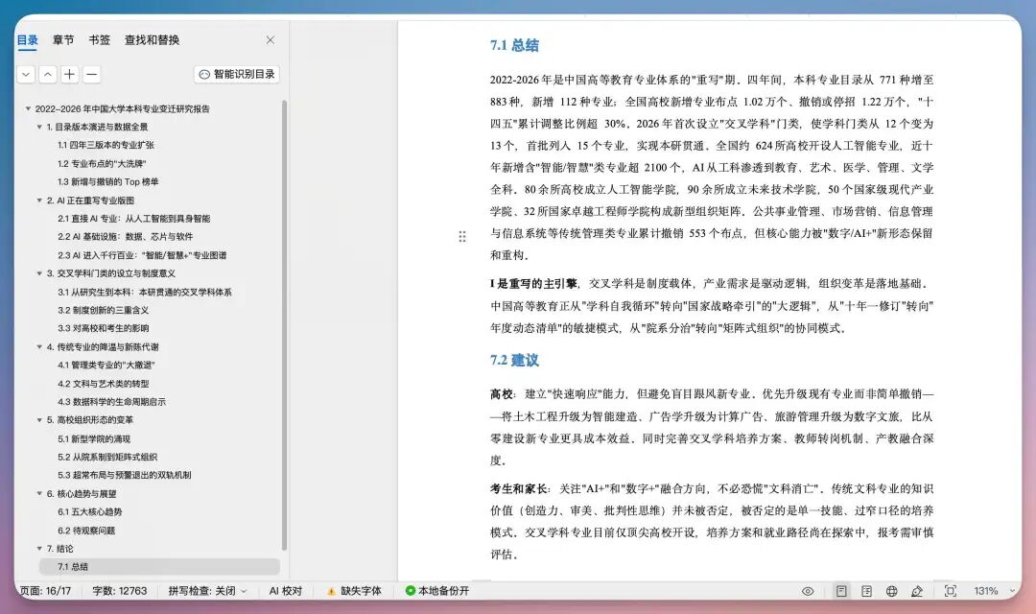Collapse section 7. 结论

39,549
